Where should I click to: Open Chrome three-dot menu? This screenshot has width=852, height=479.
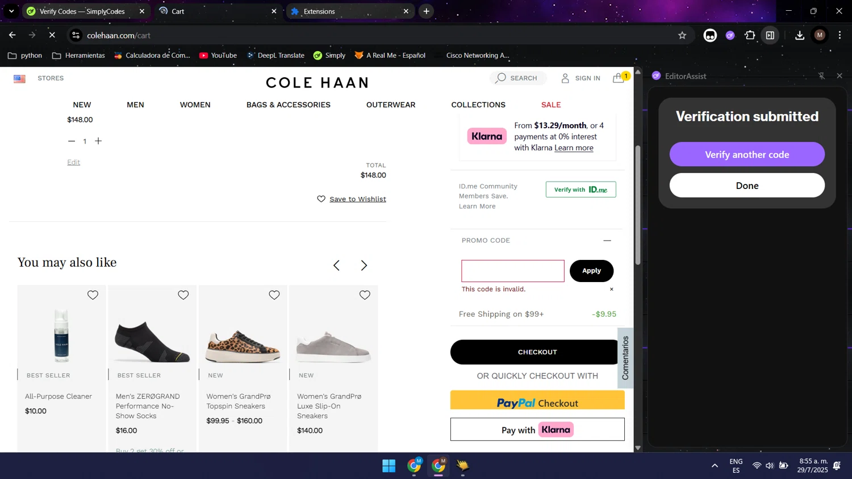click(x=840, y=35)
